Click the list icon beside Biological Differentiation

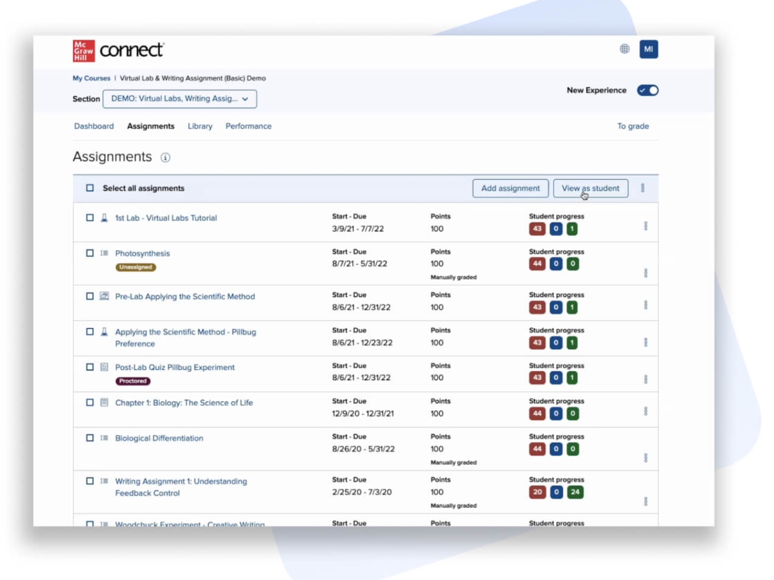(104, 438)
